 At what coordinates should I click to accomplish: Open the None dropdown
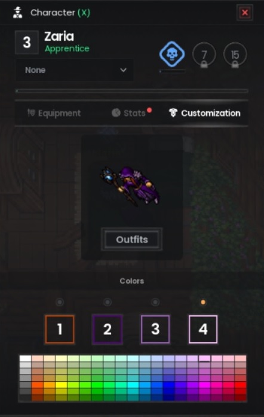coord(74,70)
